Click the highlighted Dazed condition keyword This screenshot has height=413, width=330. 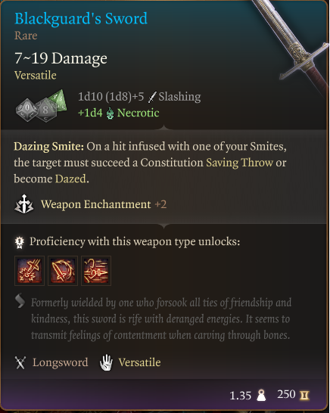(x=70, y=179)
